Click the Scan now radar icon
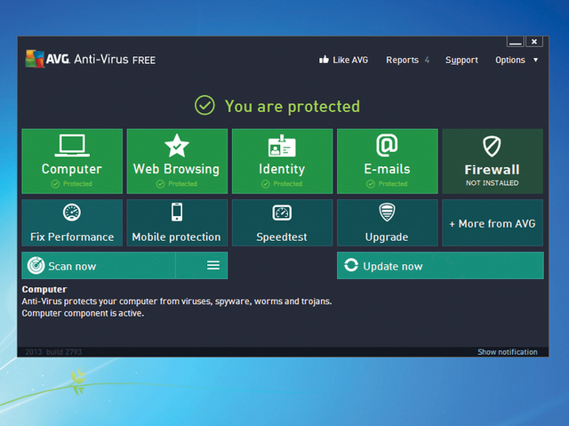This screenshot has height=426, width=569. coord(36,266)
